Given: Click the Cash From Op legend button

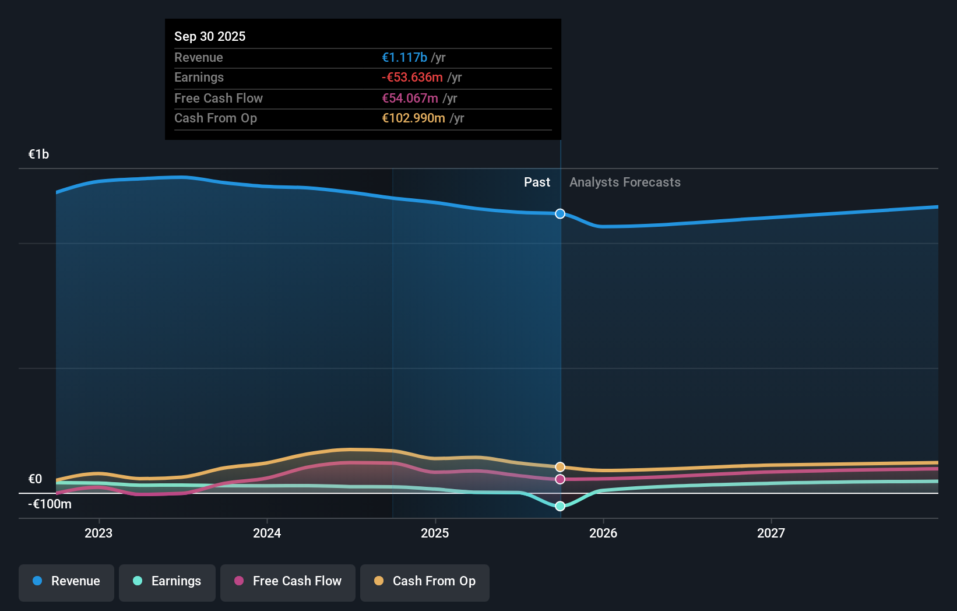Looking at the screenshot, I should [x=424, y=581].
